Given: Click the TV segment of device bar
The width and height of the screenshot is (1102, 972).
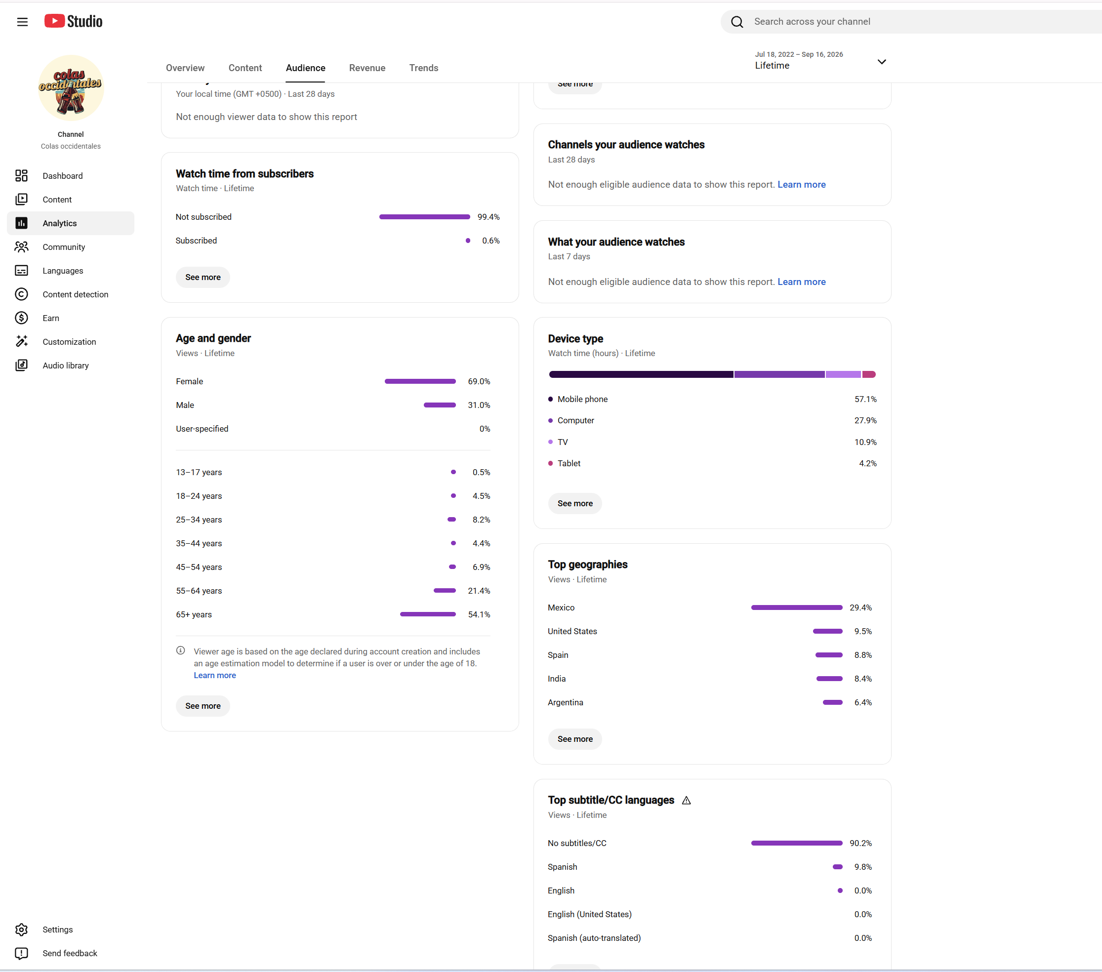Looking at the screenshot, I should 843,374.
